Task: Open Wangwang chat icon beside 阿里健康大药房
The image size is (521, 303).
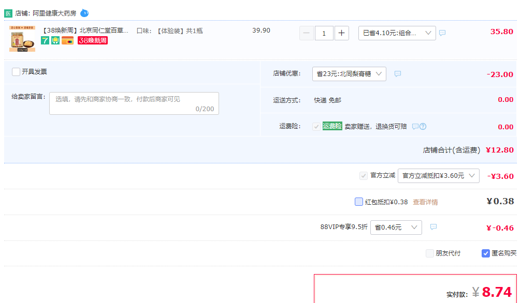Action: tap(84, 13)
